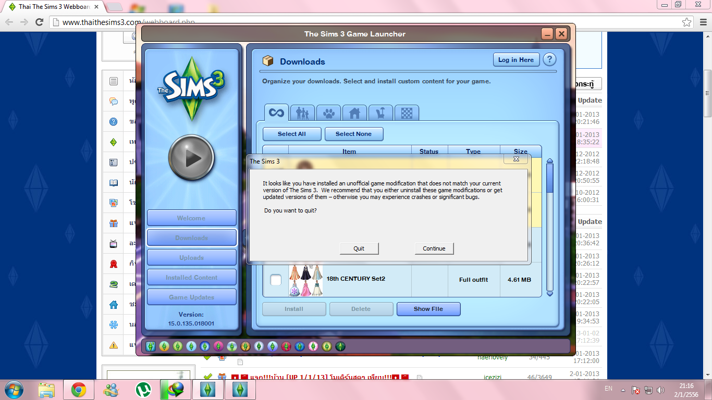Click the dark green expansion icon at bar end
The height and width of the screenshot is (400, 712).
[340, 346]
